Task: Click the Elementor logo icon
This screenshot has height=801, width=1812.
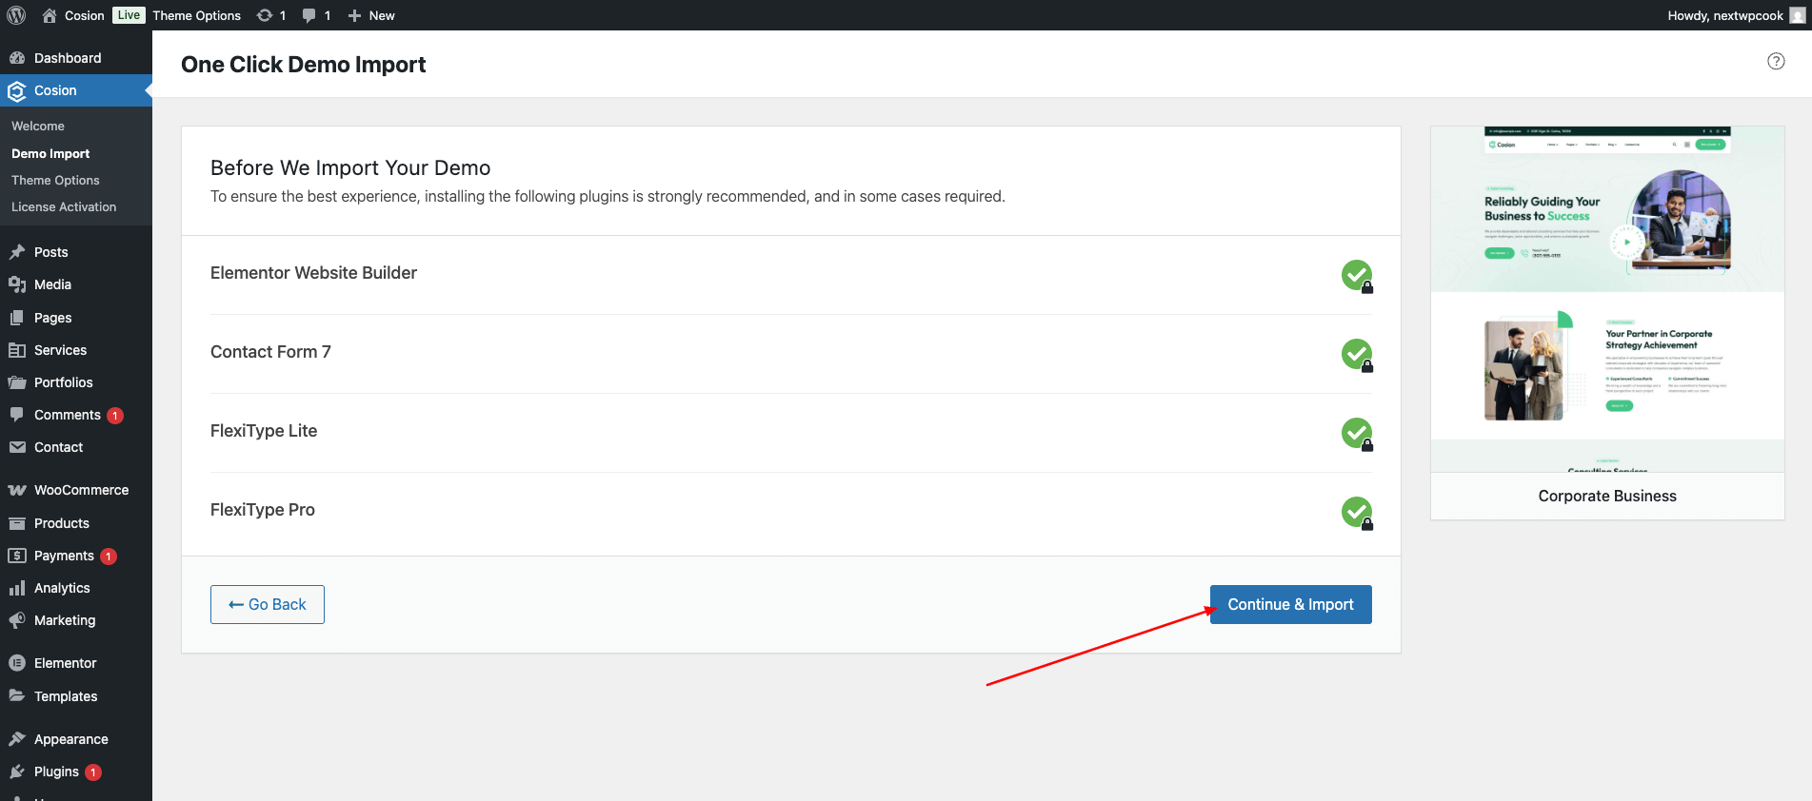Action: click(x=17, y=663)
